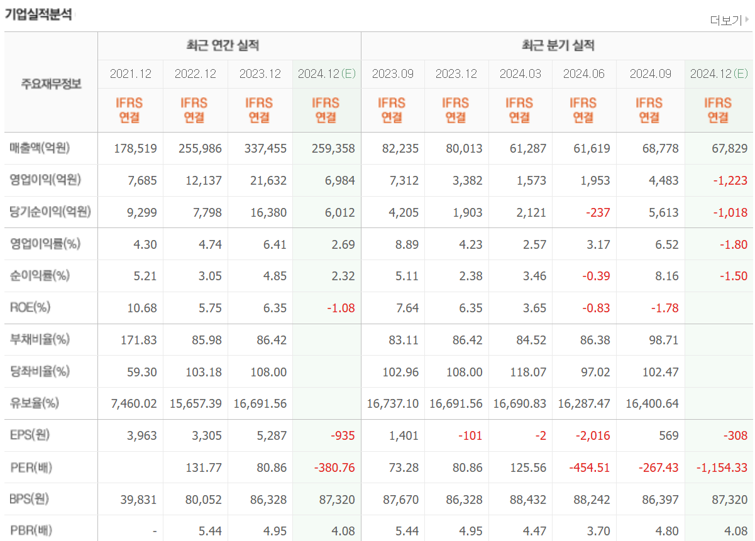
Task: Click the 16,380 net income cell
Action: (x=268, y=213)
